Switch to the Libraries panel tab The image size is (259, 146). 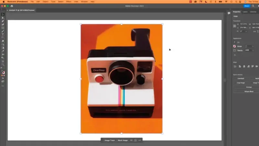[253, 12]
